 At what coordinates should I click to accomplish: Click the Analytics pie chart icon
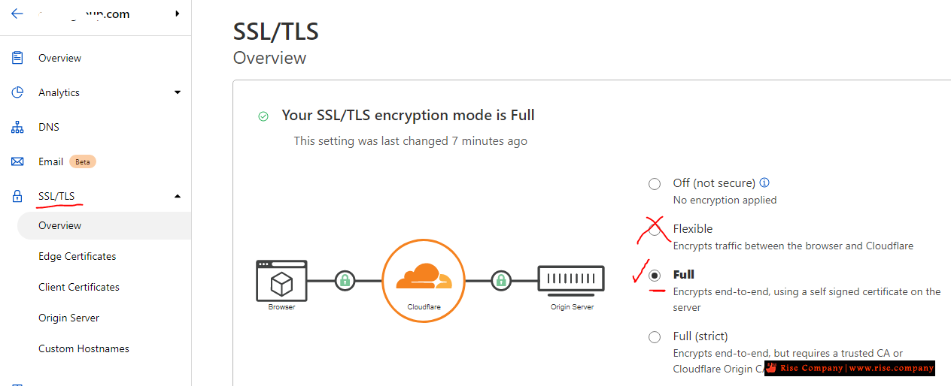pos(17,92)
